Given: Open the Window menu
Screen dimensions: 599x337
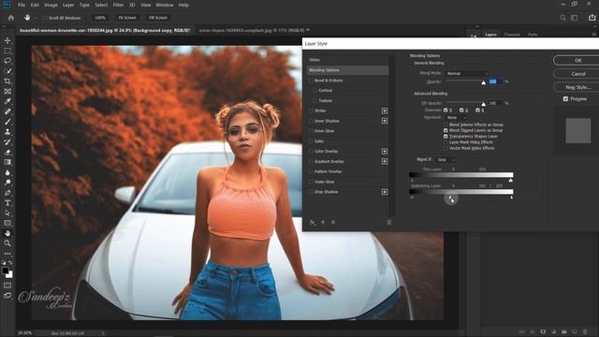Looking at the screenshot, I should (x=165, y=5).
